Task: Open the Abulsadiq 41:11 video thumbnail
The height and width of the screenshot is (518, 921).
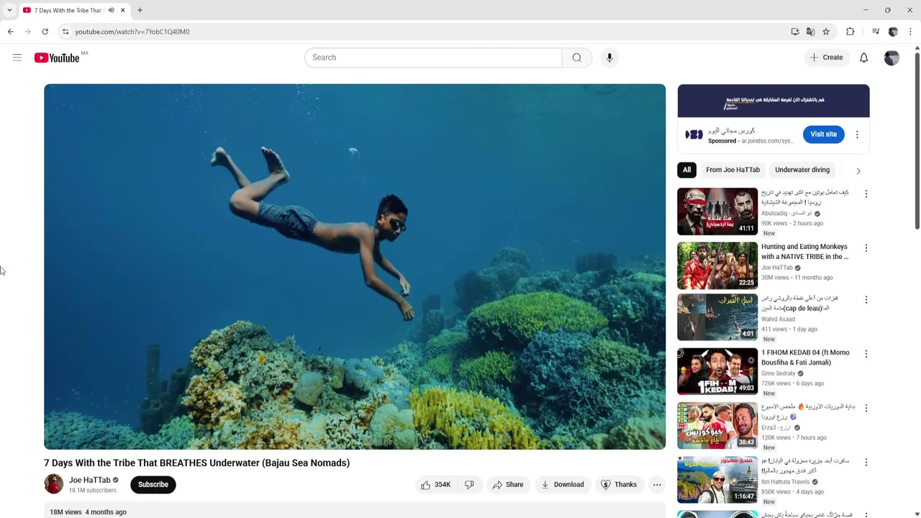Action: 717,212
